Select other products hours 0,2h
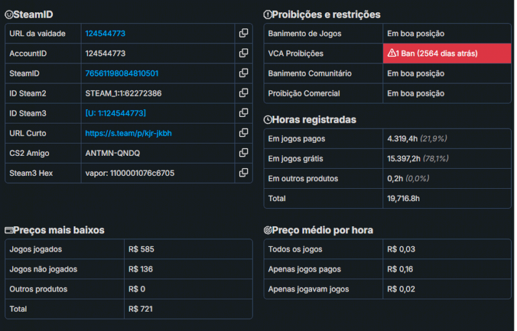517x331 pixels. point(395,178)
